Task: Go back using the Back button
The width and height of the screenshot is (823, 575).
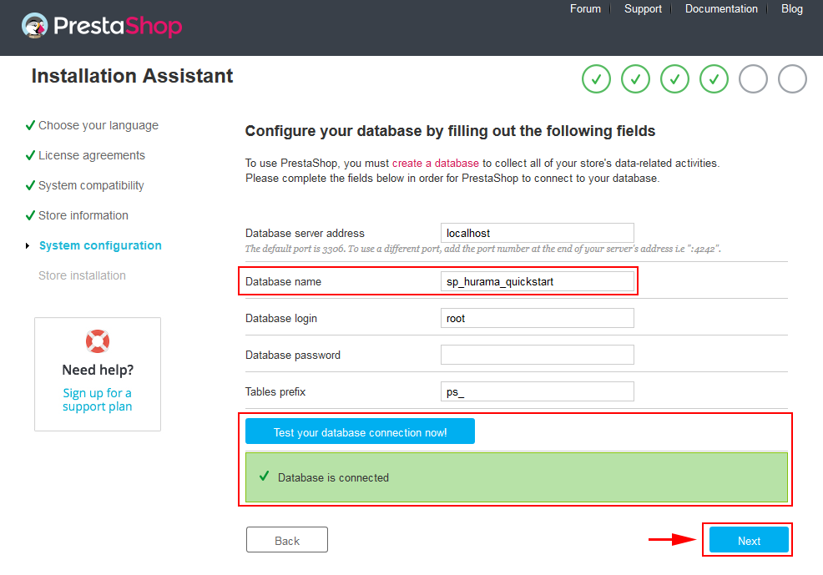Action: 287,540
